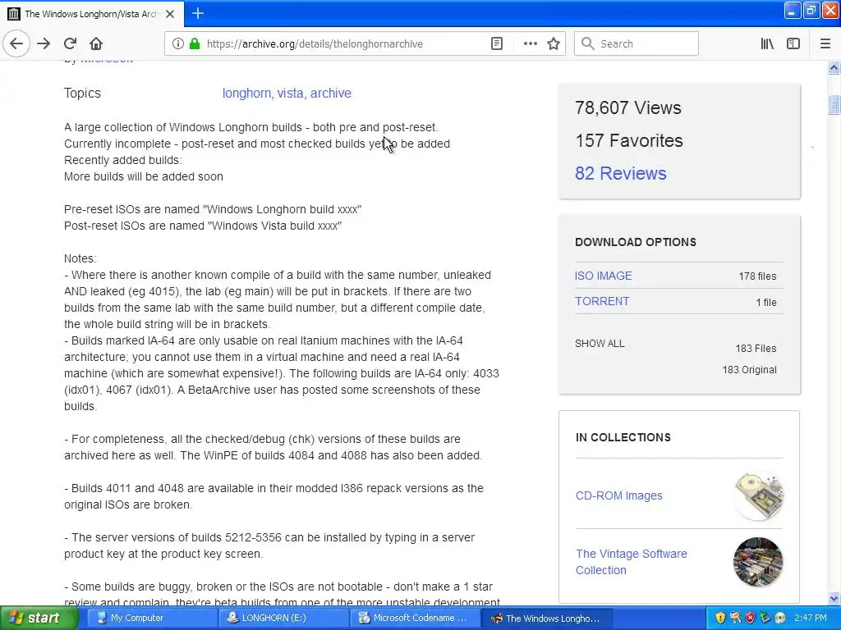Image resolution: width=841 pixels, height=630 pixels.
Task: Click the yellow security shield tray icon
Action: (x=720, y=618)
